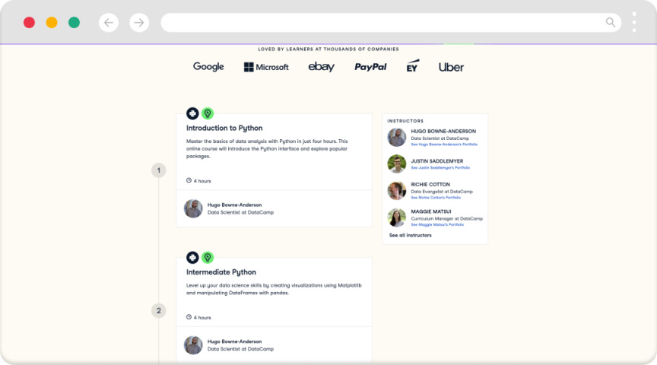Click Data Evangelist at DataCamp under Richie Cotton
657x365 pixels.
442,192
